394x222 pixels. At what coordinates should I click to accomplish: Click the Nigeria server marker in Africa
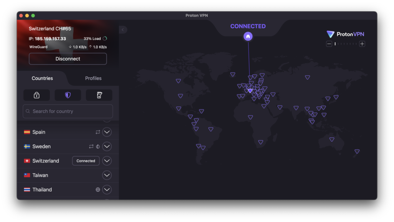tap(250, 117)
